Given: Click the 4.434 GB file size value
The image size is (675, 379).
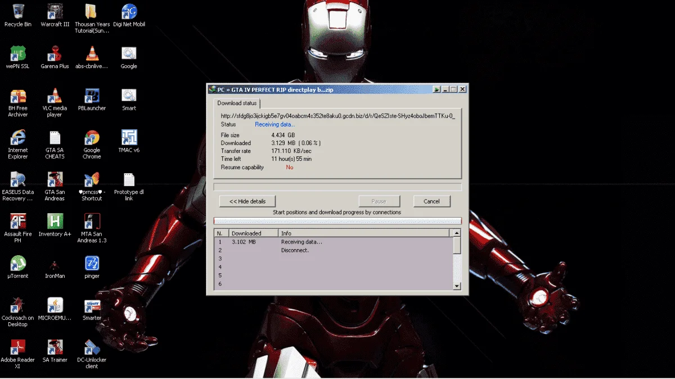Looking at the screenshot, I should 283,136.
